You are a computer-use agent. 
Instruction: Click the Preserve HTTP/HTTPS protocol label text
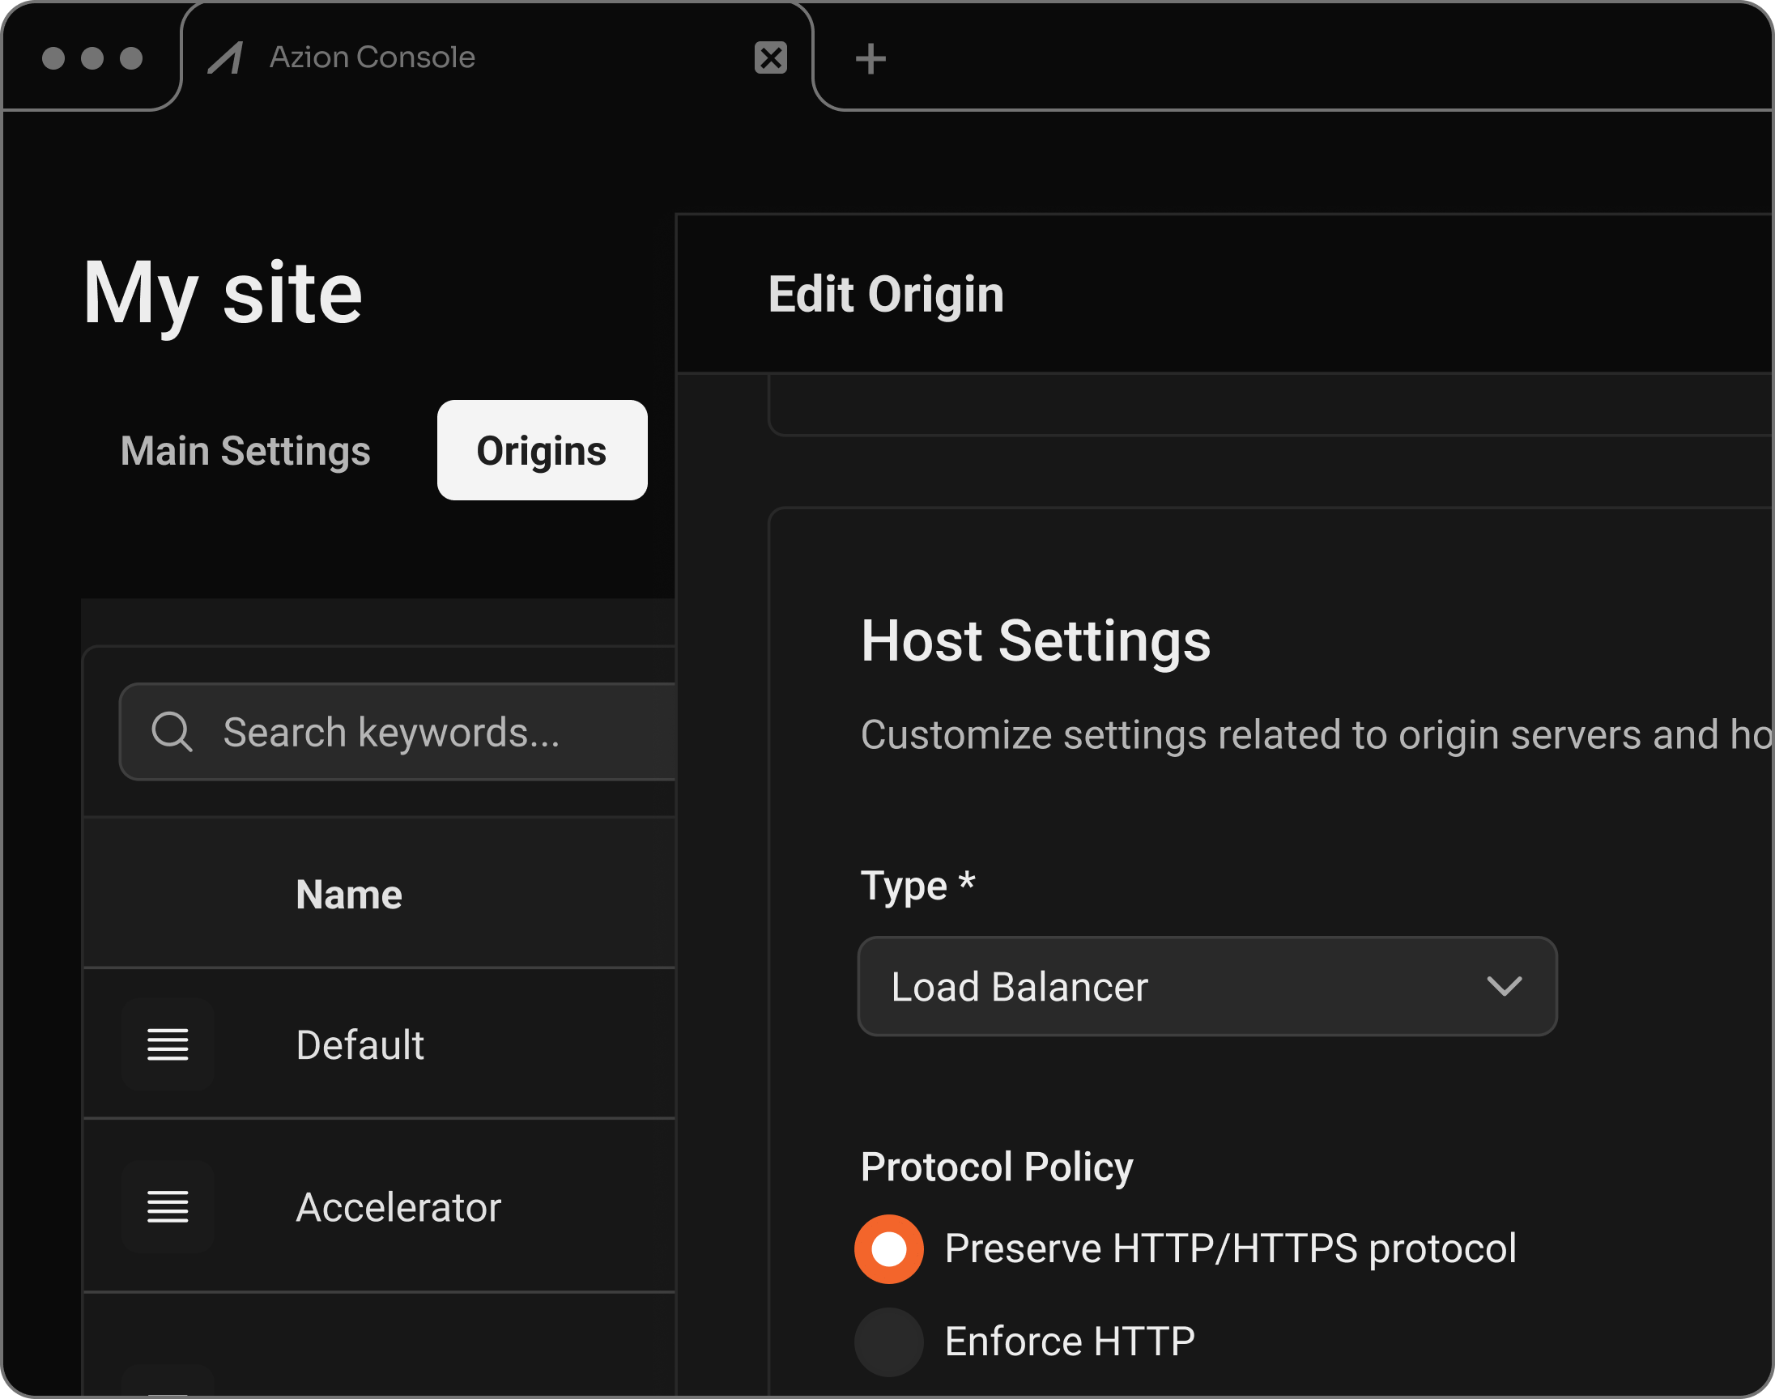(x=1229, y=1249)
